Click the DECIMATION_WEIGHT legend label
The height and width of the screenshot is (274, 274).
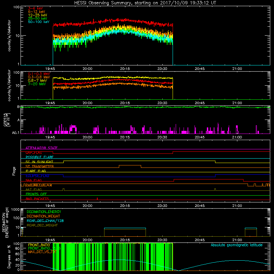pos(43,216)
